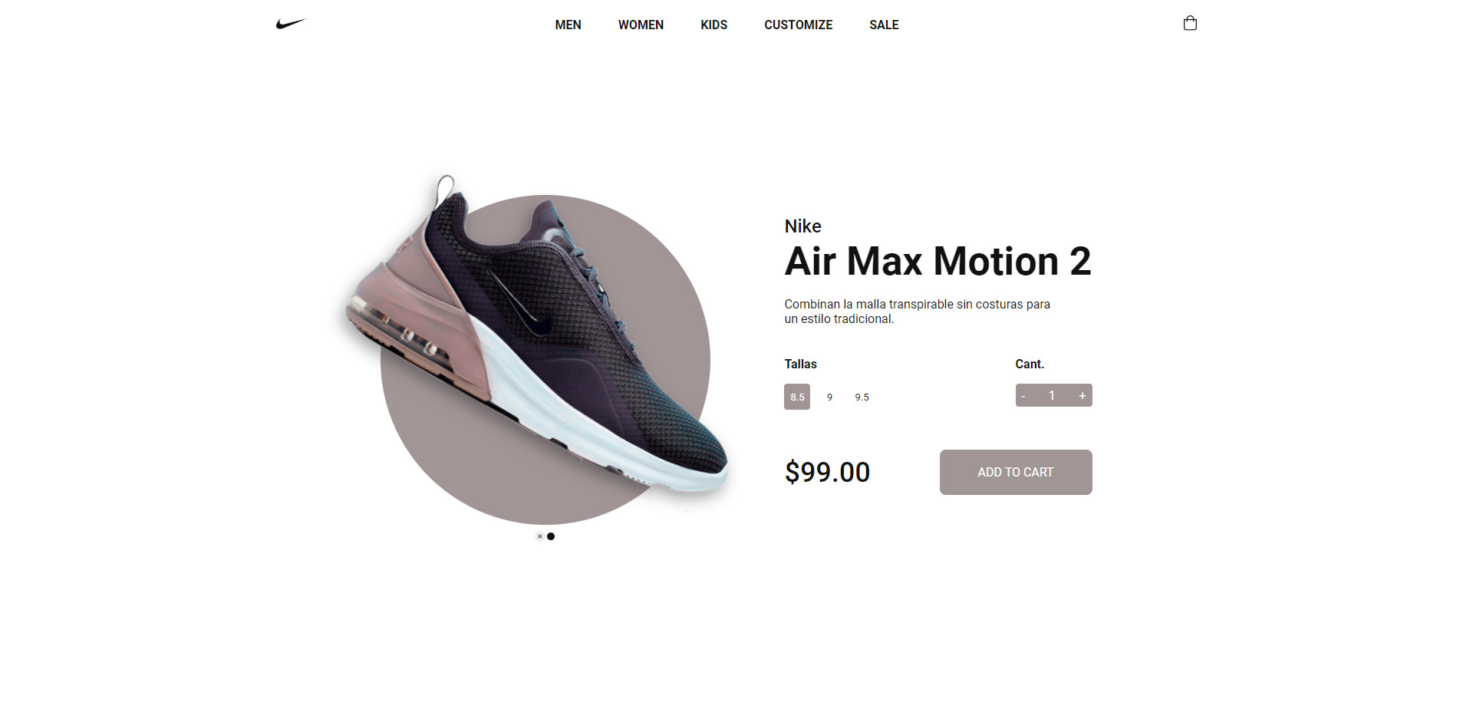Select the second black carousel dot
1473x719 pixels.
[x=551, y=536]
